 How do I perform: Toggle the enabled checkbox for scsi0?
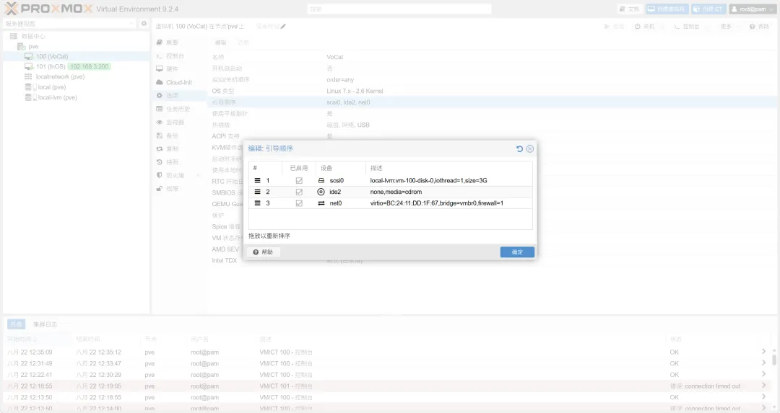tap(299, 181)
